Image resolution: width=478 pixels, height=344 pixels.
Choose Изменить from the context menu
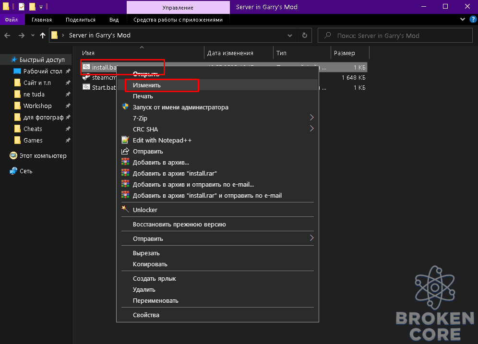click(218, 85)
